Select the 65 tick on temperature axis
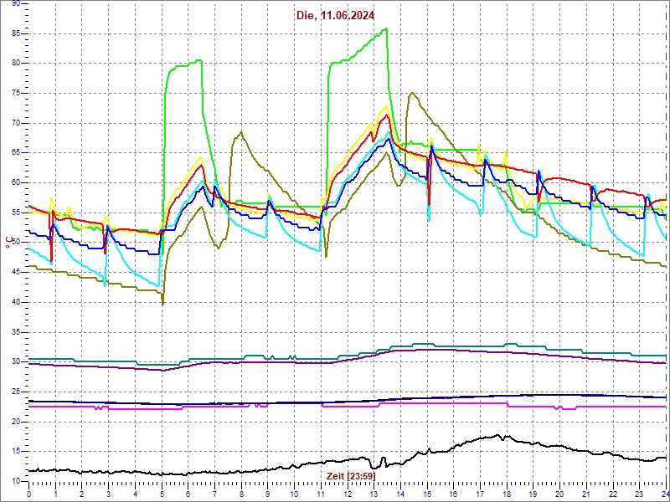This screenshot has height=502, width=670. (x=15, y=153)
